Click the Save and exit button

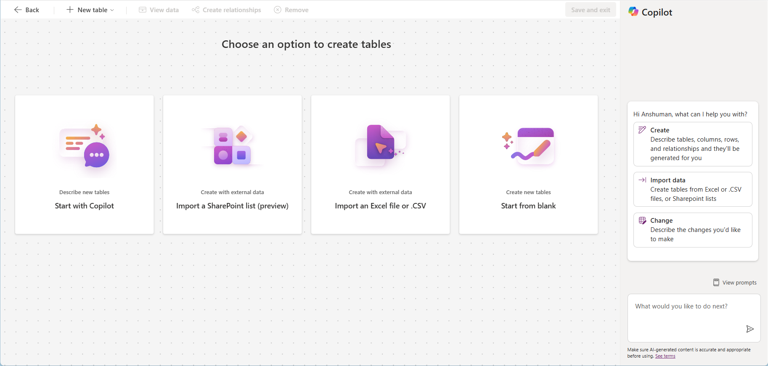point(591,10)
